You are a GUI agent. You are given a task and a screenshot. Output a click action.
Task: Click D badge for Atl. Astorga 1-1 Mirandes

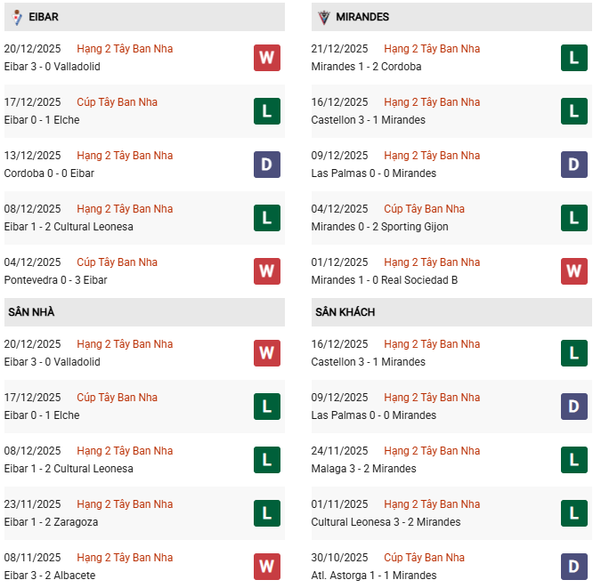click(573, 566)
